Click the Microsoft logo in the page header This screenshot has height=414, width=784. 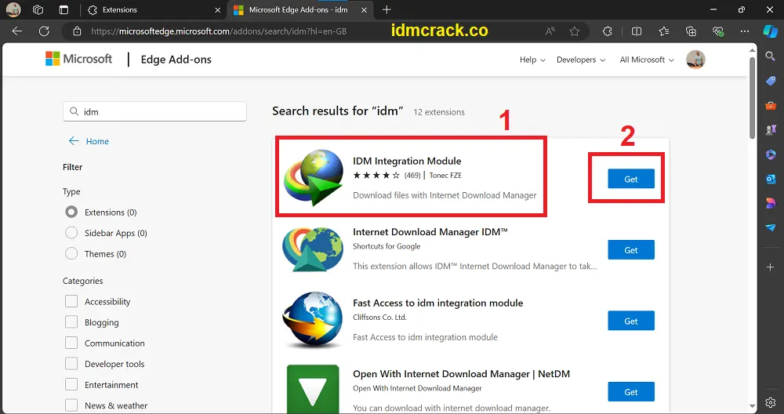point(78,59)
